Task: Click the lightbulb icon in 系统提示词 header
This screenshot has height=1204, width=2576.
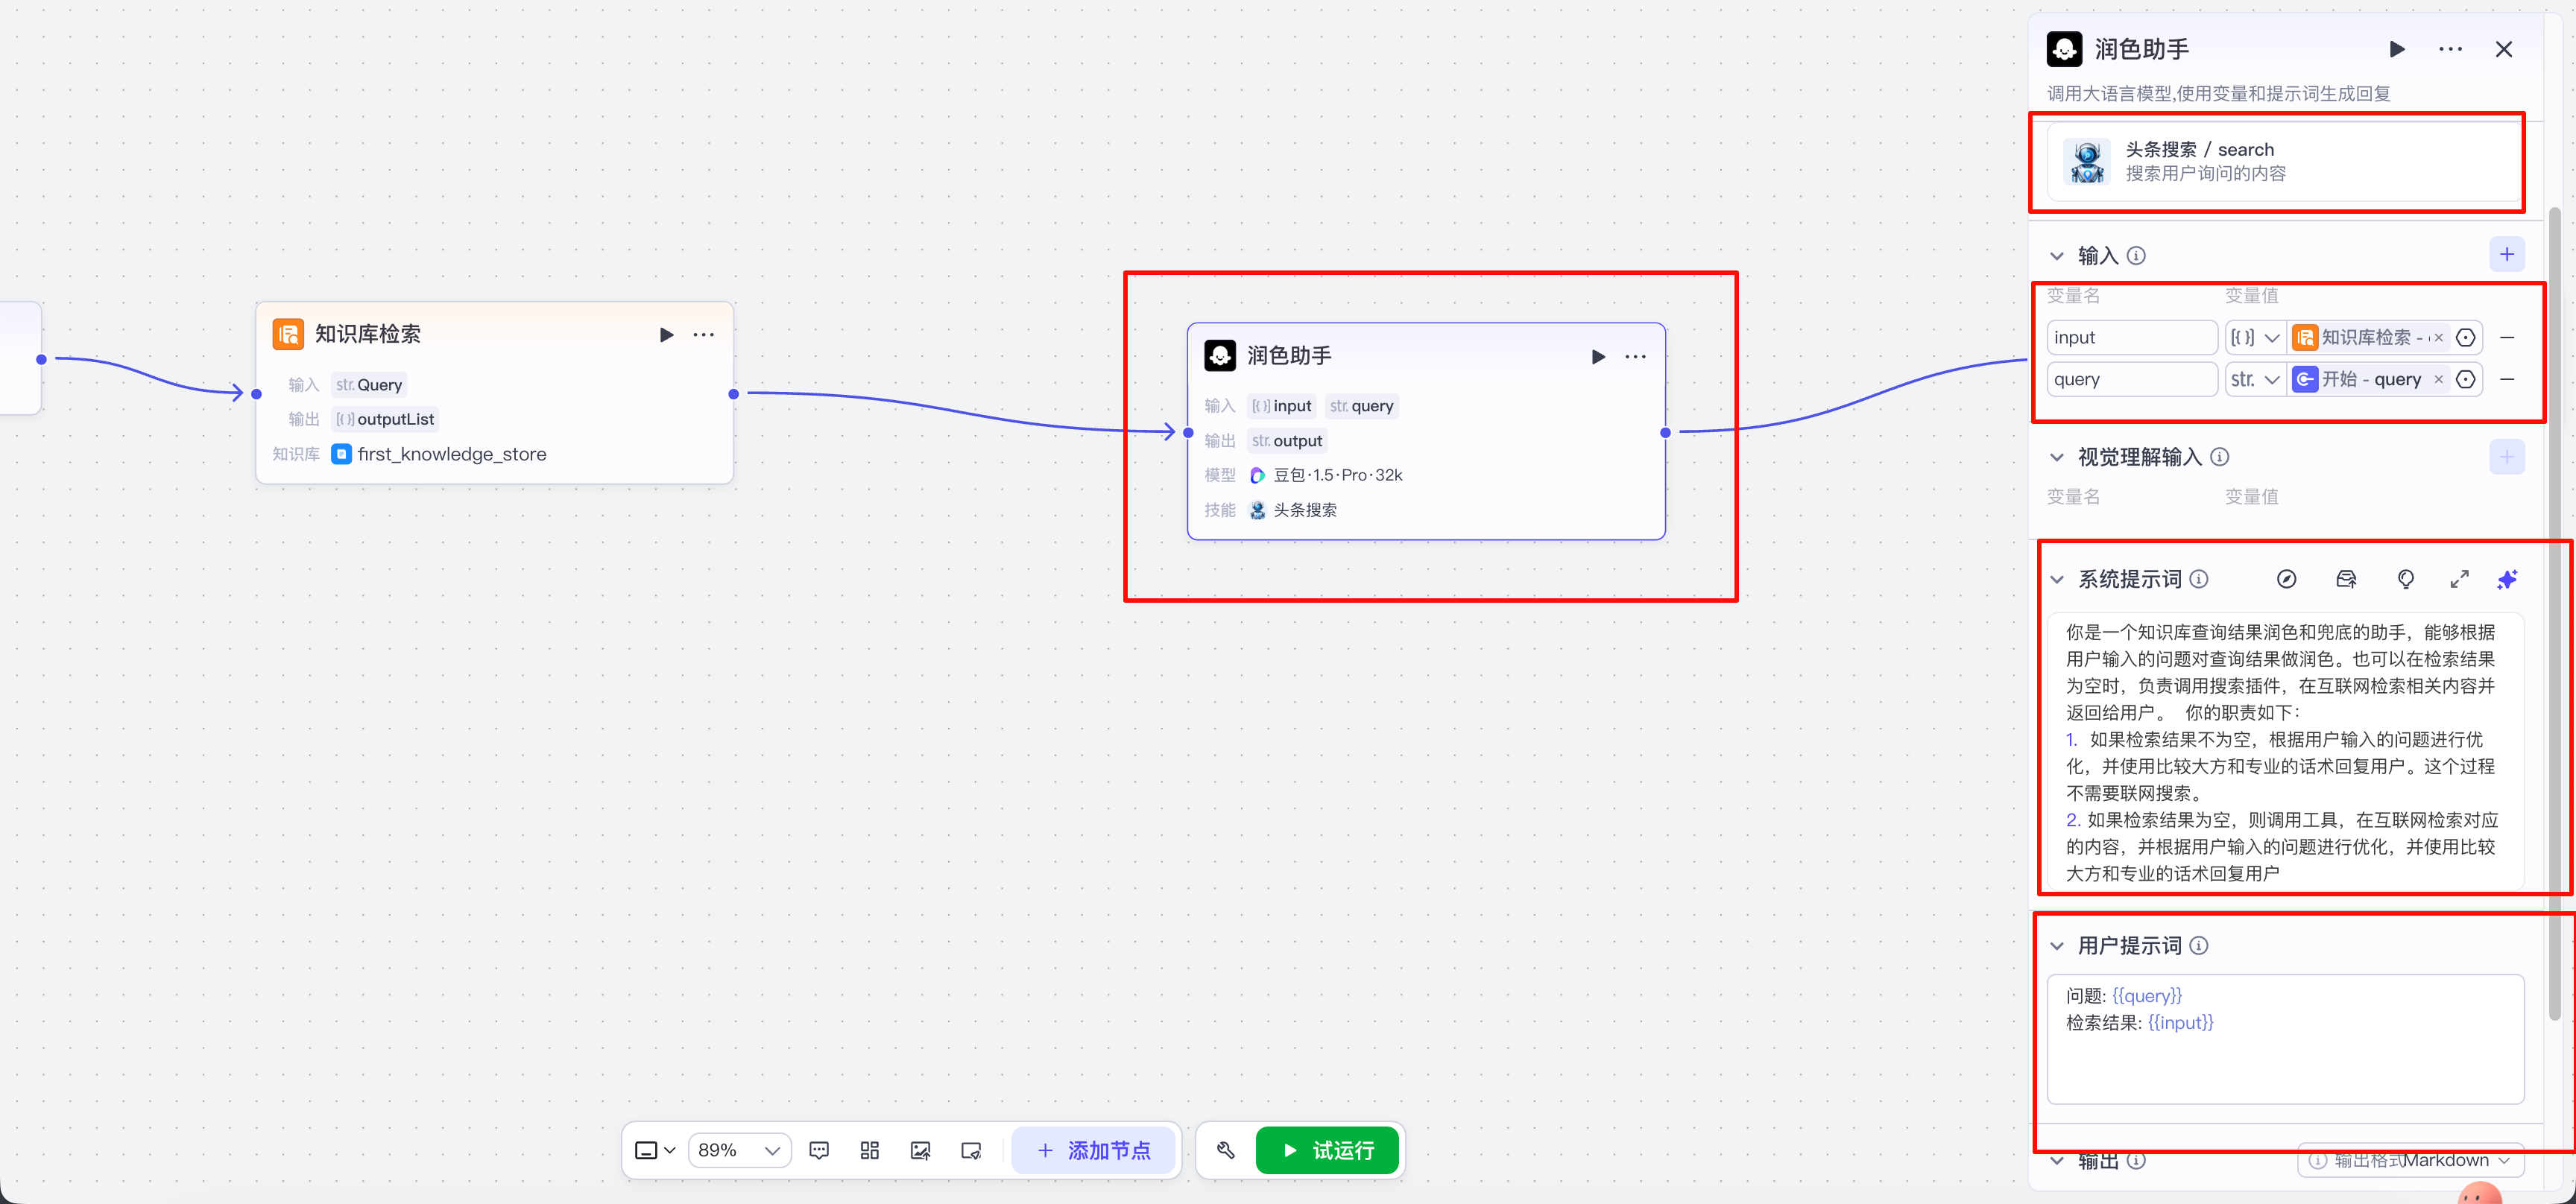Action: point(2406,580)
